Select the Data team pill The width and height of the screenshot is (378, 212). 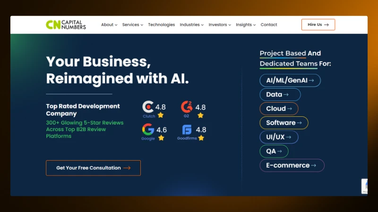pos(280,95)
